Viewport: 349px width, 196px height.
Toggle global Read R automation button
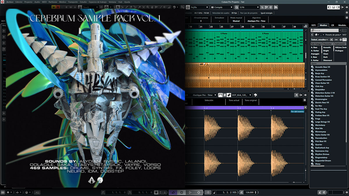click(67, 7)
